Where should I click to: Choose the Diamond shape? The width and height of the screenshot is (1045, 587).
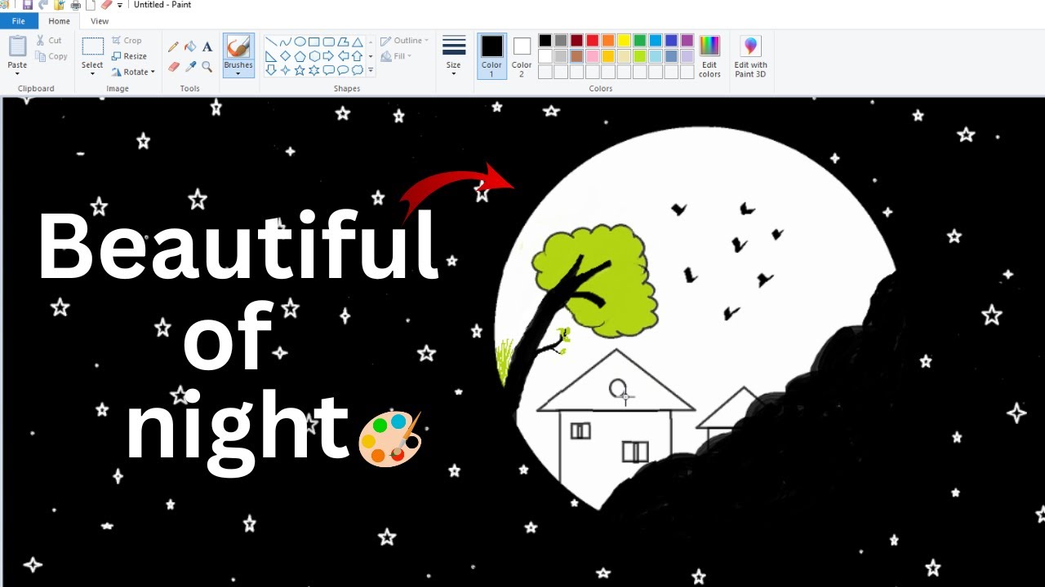pyautogui.click(x=286, y=56)
